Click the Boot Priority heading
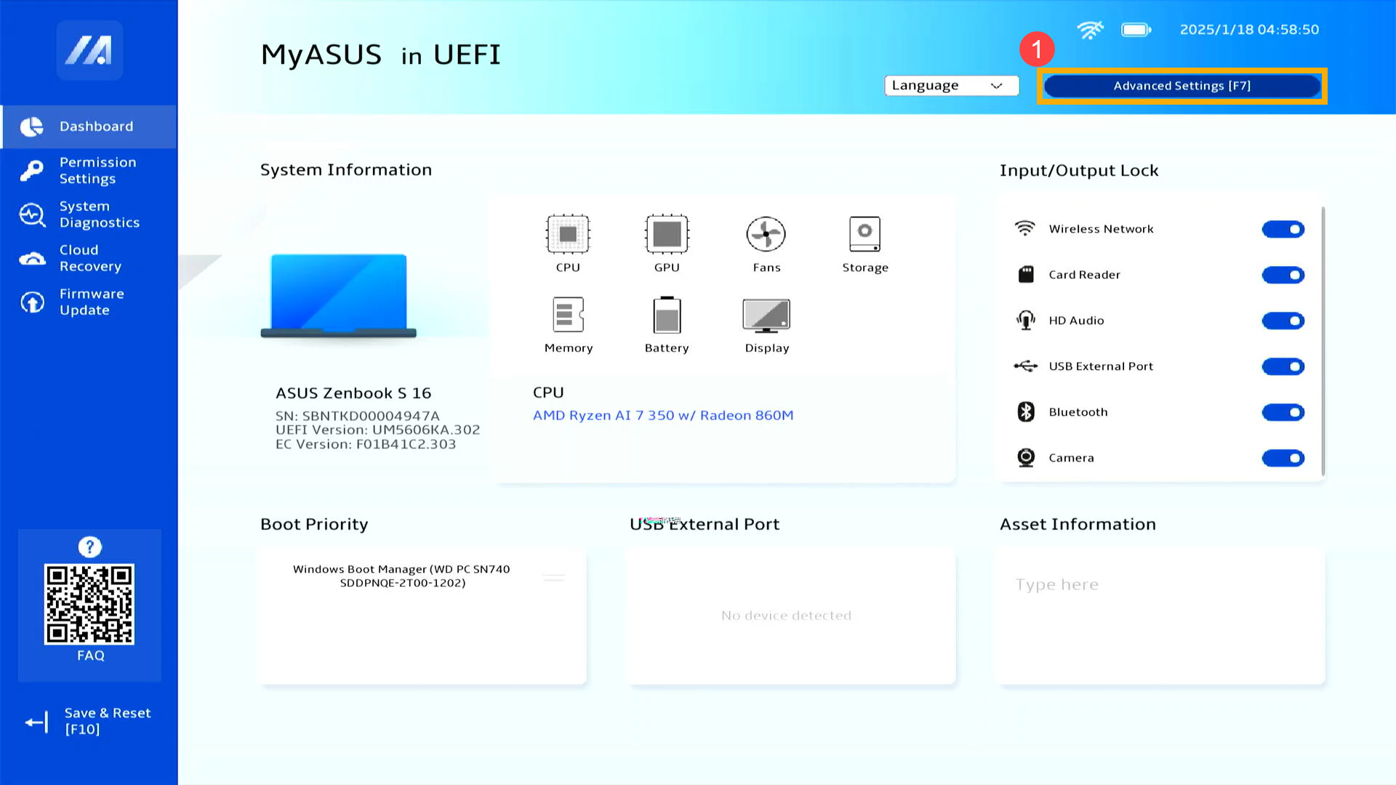The width and height of the screenshot is (1396, 785). point(314,524)
